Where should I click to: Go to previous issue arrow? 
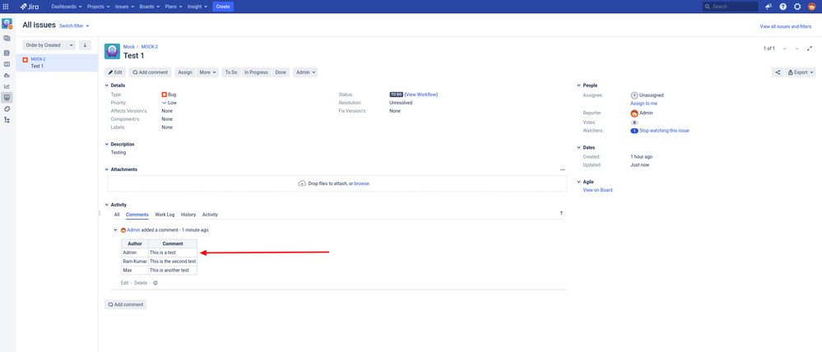784,49
